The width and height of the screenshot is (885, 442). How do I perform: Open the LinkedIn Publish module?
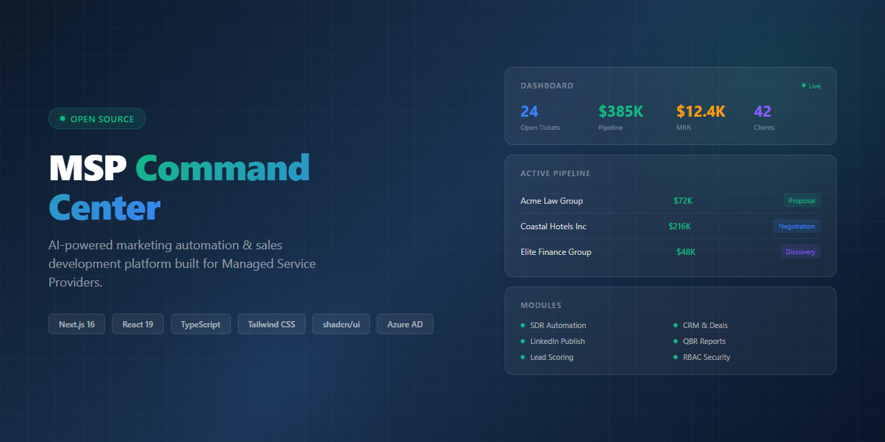[x=552, y=341]
